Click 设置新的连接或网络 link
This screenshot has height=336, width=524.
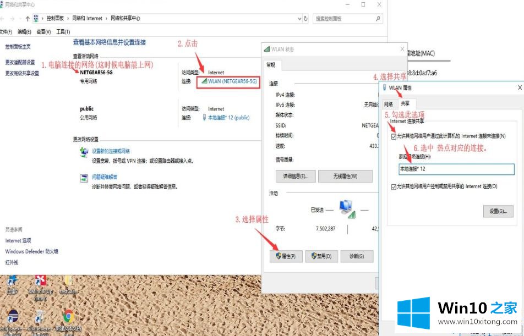[111, 151]
